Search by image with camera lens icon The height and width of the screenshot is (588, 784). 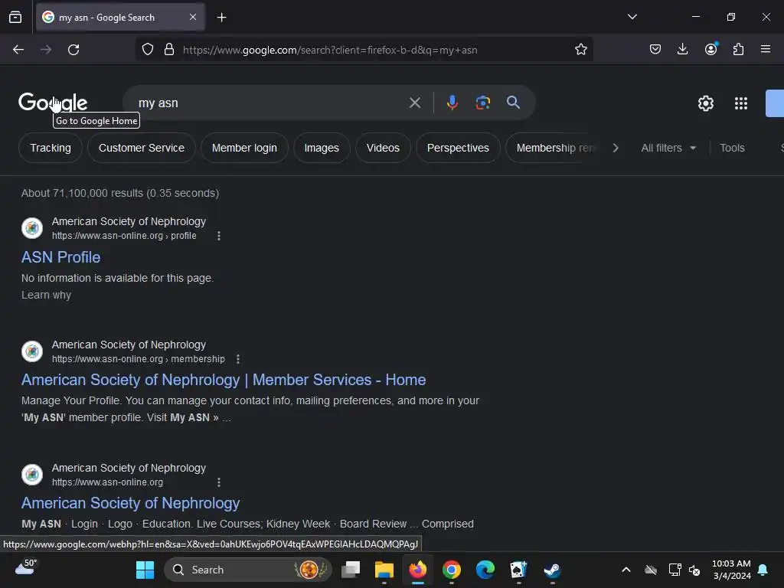[x=482, y=103]
